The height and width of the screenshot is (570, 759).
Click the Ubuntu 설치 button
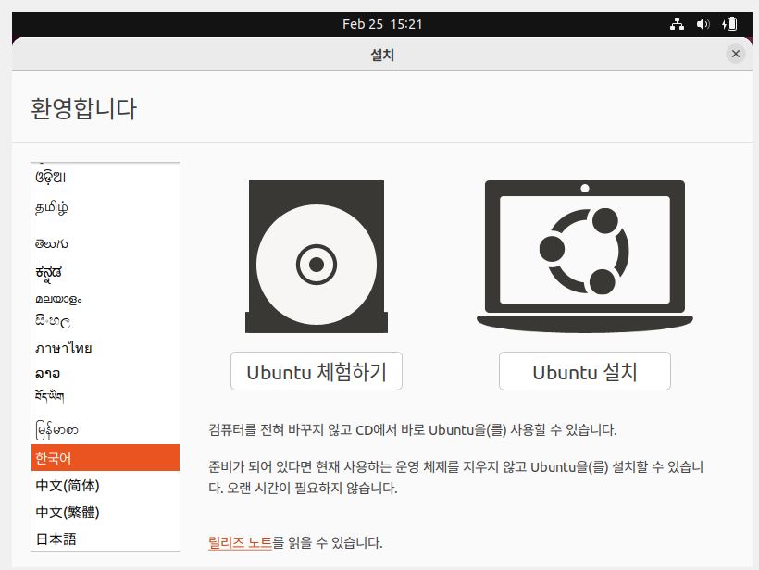585,371
